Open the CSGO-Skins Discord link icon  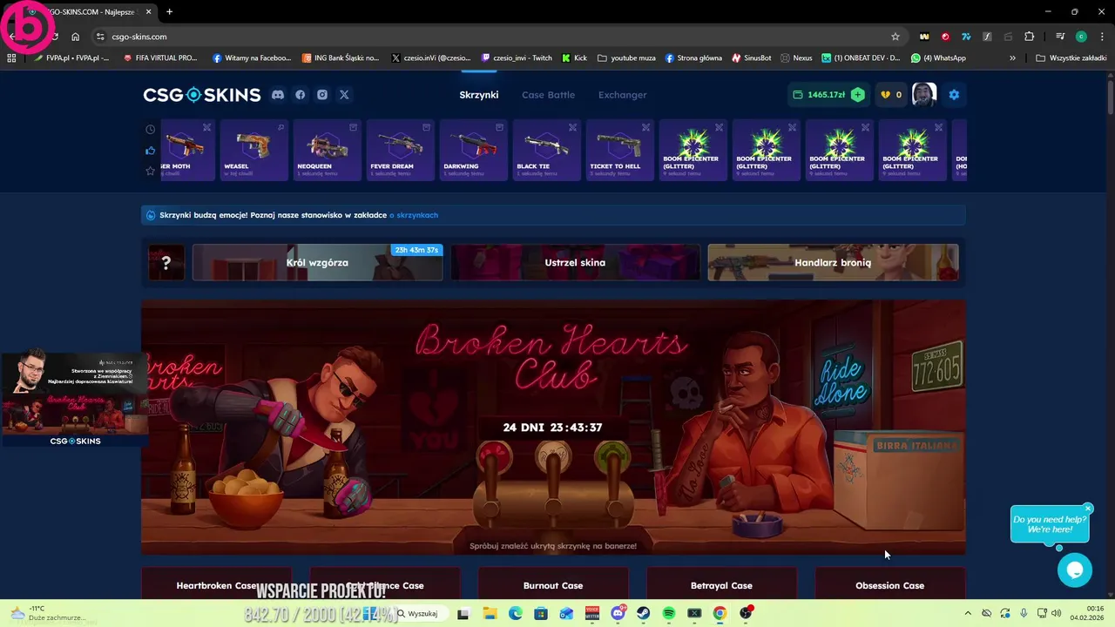278,95
